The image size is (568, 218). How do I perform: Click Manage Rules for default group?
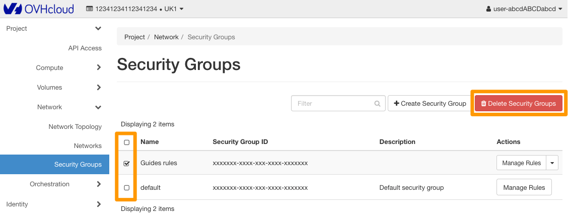click(x=524, y=188)
